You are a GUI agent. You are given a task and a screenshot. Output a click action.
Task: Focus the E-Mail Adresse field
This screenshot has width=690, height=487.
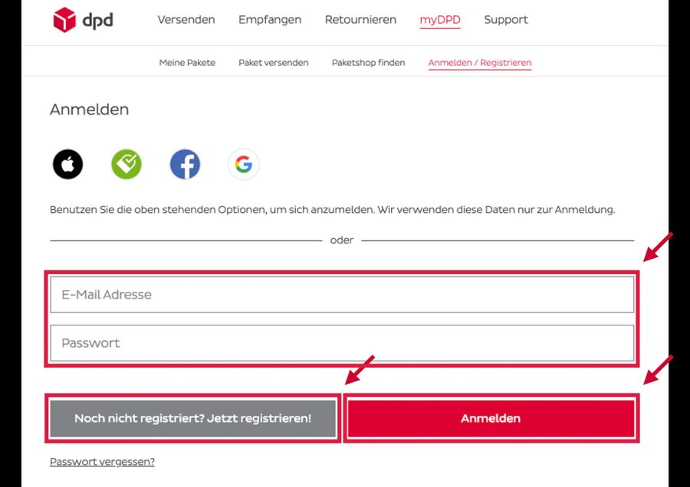click(x=342, y=295)
